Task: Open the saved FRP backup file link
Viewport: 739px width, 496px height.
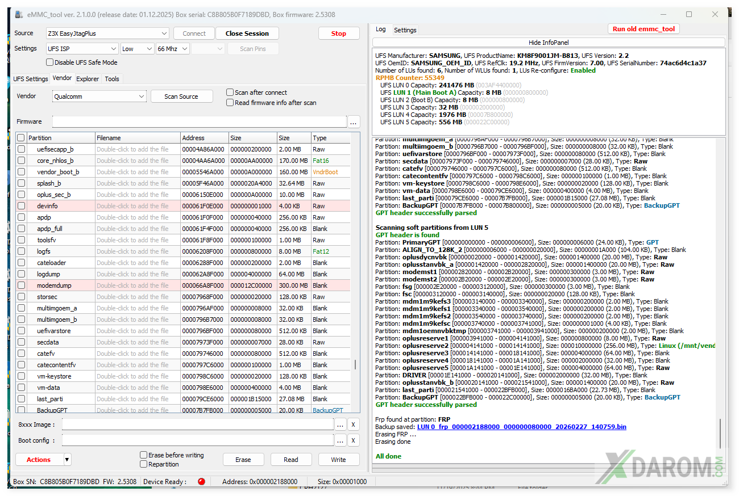Action: [521, 427]
